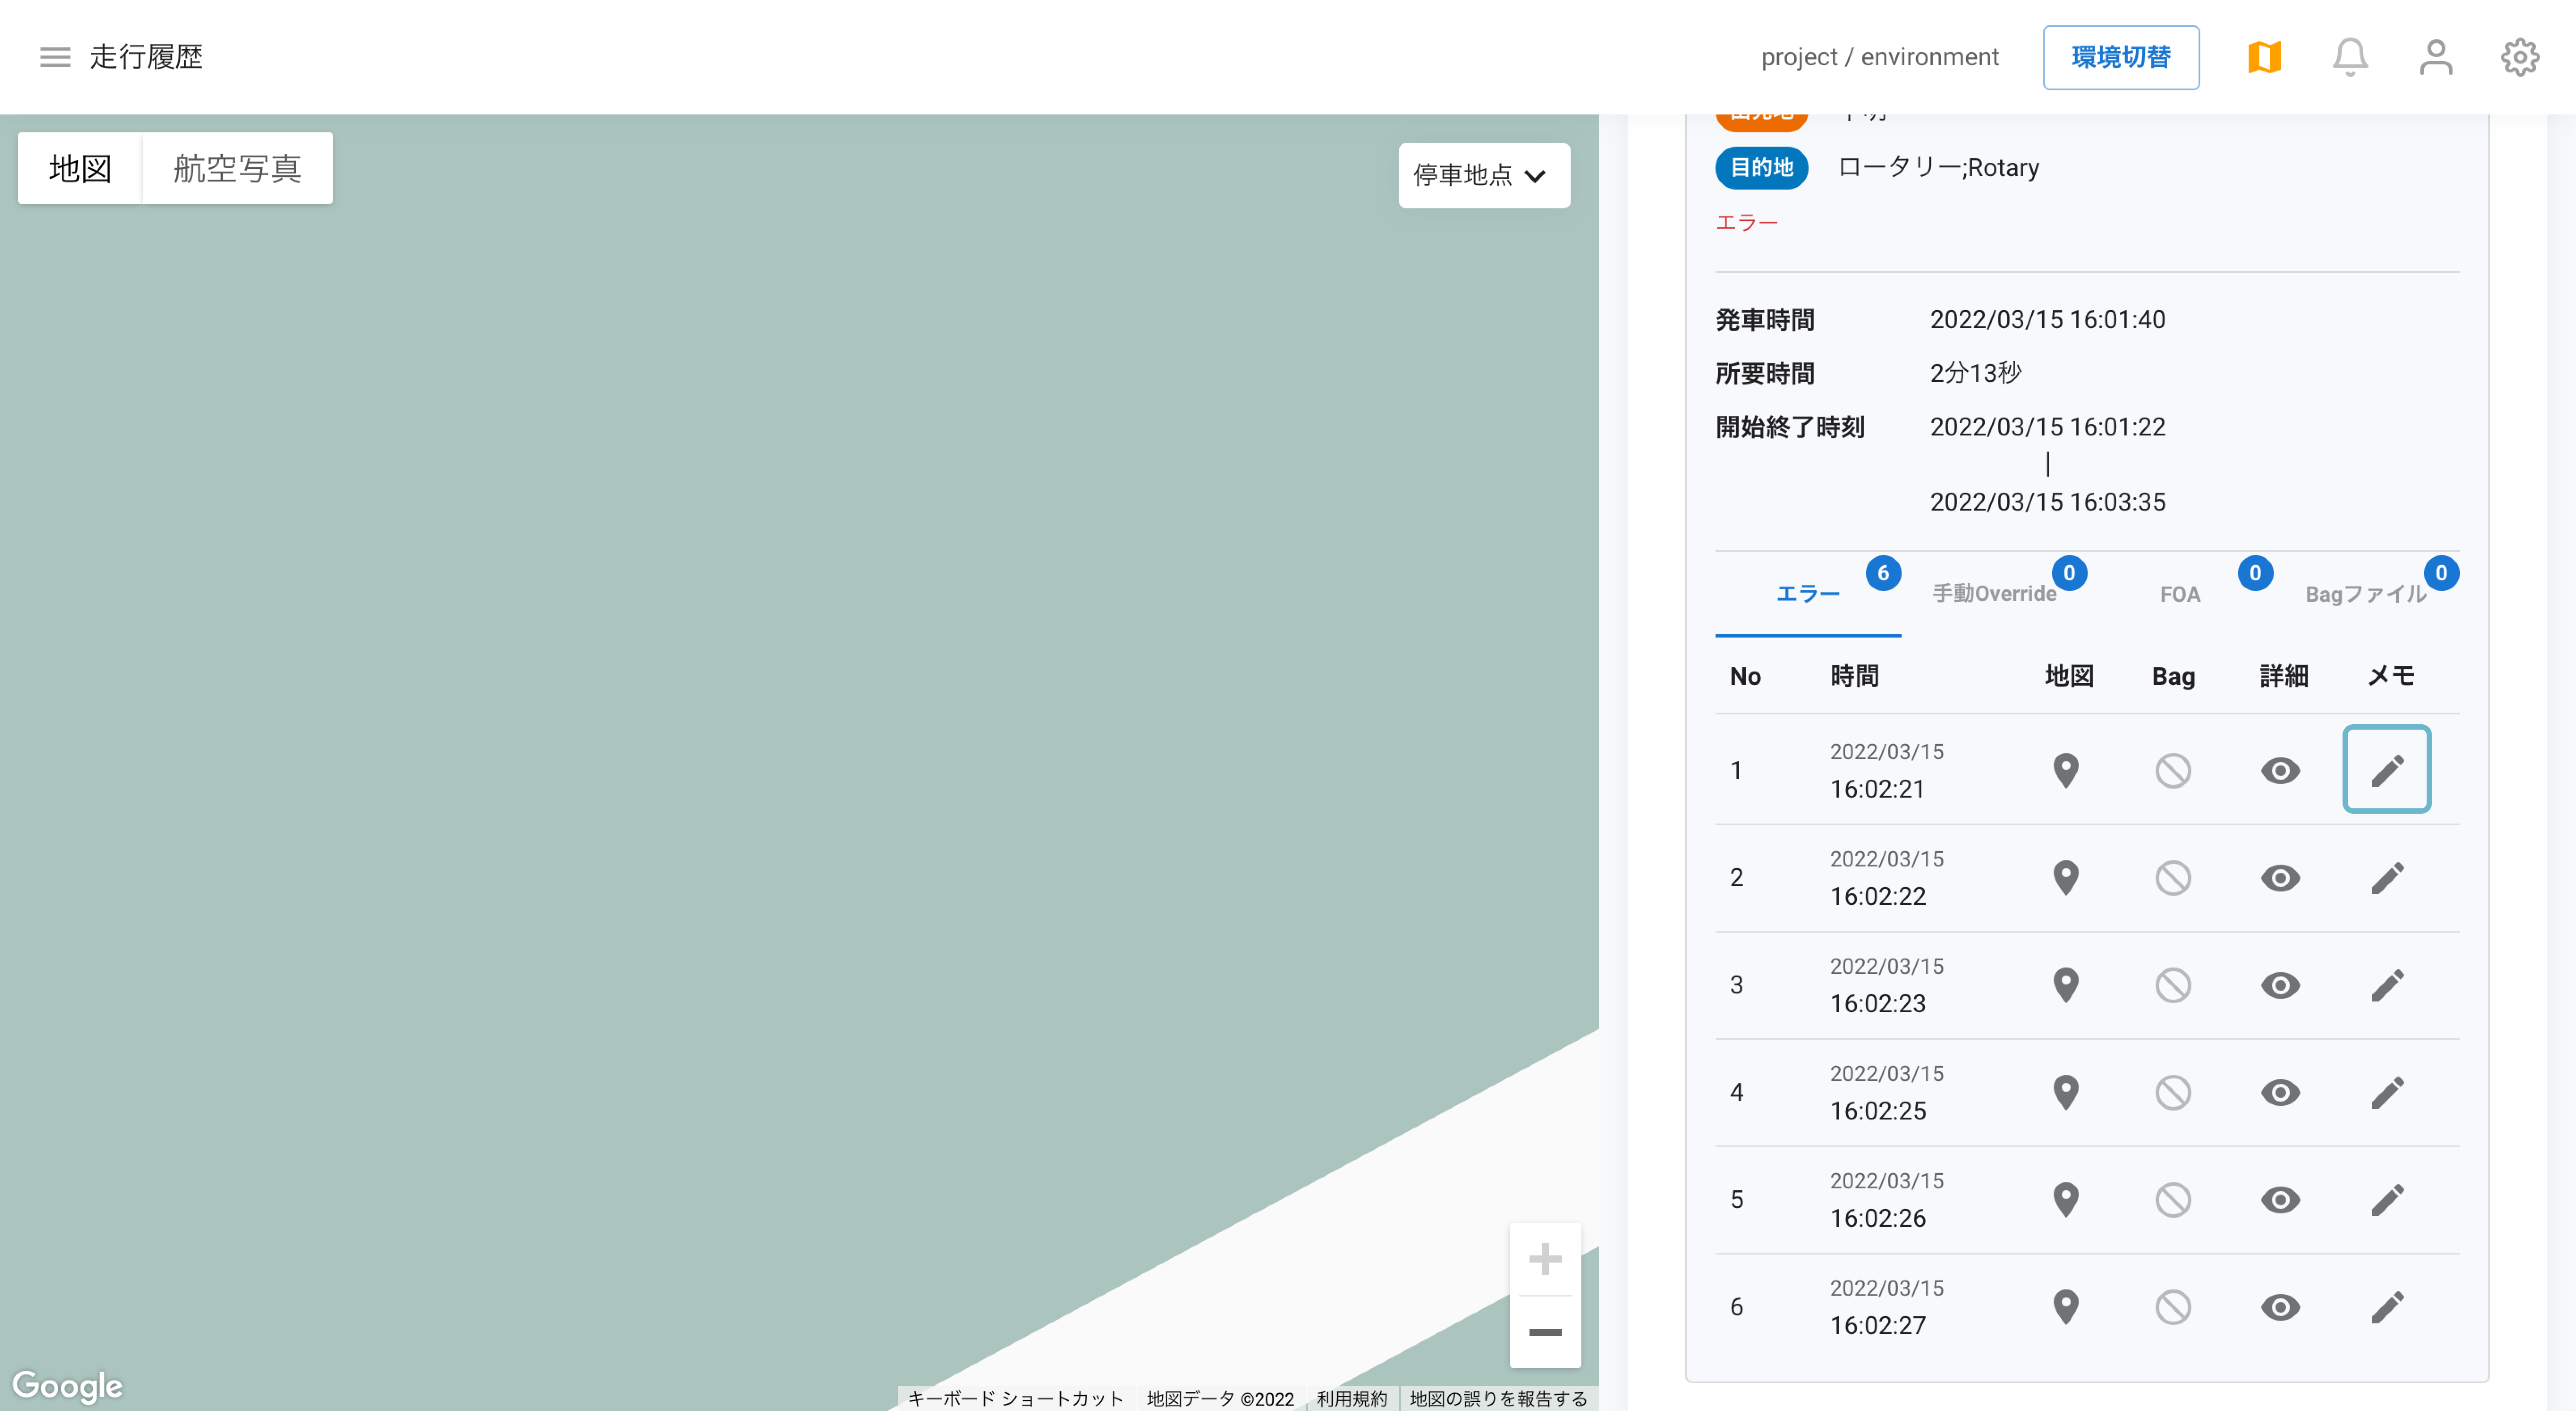Zoom in the map

[x=1545, y=1259]
